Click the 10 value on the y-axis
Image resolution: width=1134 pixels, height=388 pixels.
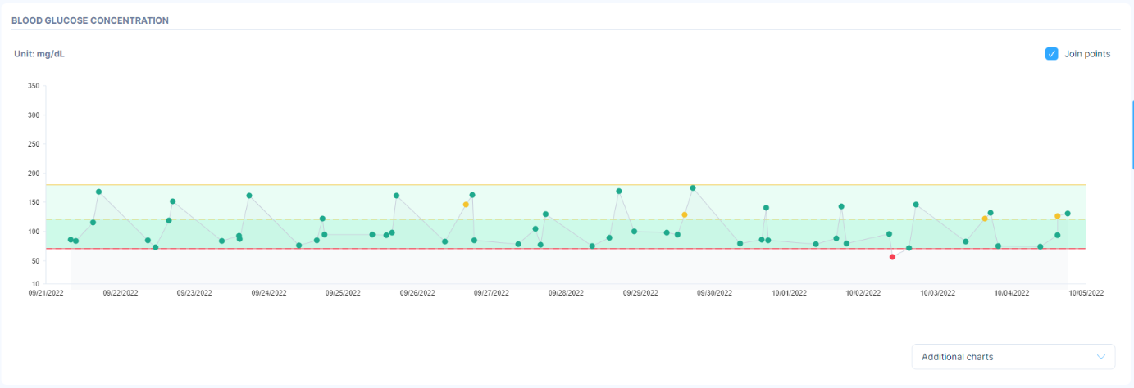(35, 284)
